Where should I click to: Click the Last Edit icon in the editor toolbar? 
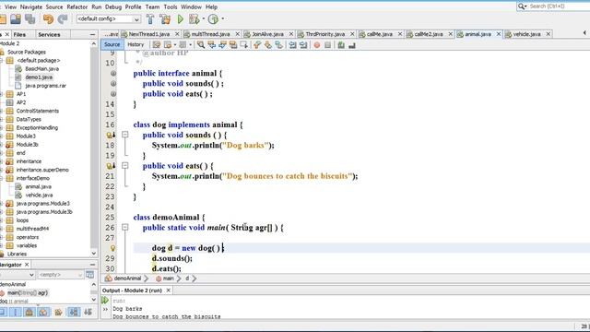pos(157,45)
